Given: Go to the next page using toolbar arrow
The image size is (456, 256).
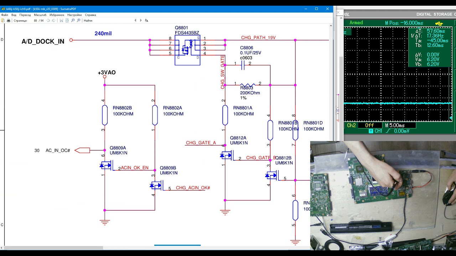Looking at the screenshot, I should tap(54, 21).
